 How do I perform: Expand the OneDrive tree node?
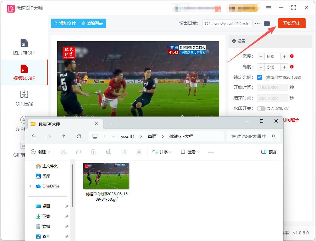pyautogui.click(x=30, y=186)
